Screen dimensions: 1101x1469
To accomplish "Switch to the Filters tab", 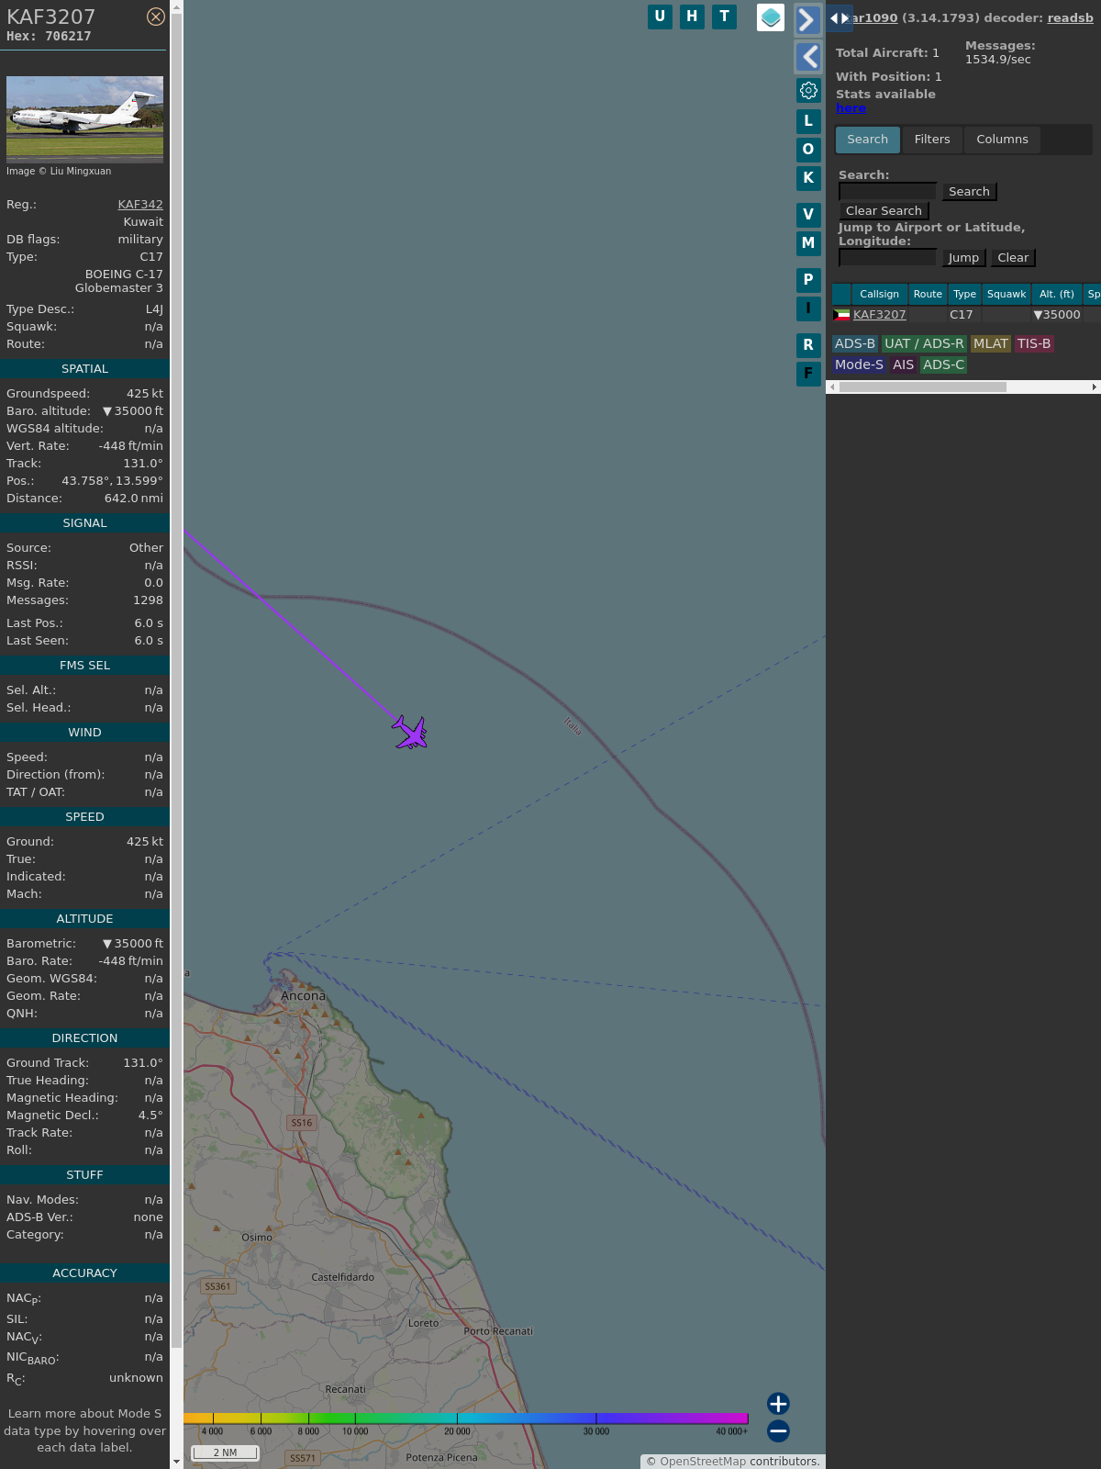I will click(932, 140).
